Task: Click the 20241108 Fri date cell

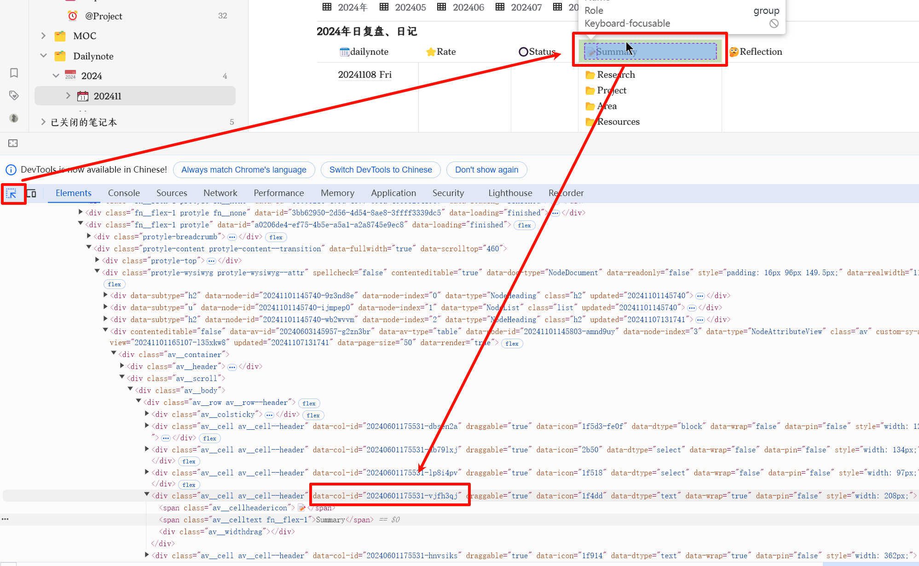Action: click(364, 75)
